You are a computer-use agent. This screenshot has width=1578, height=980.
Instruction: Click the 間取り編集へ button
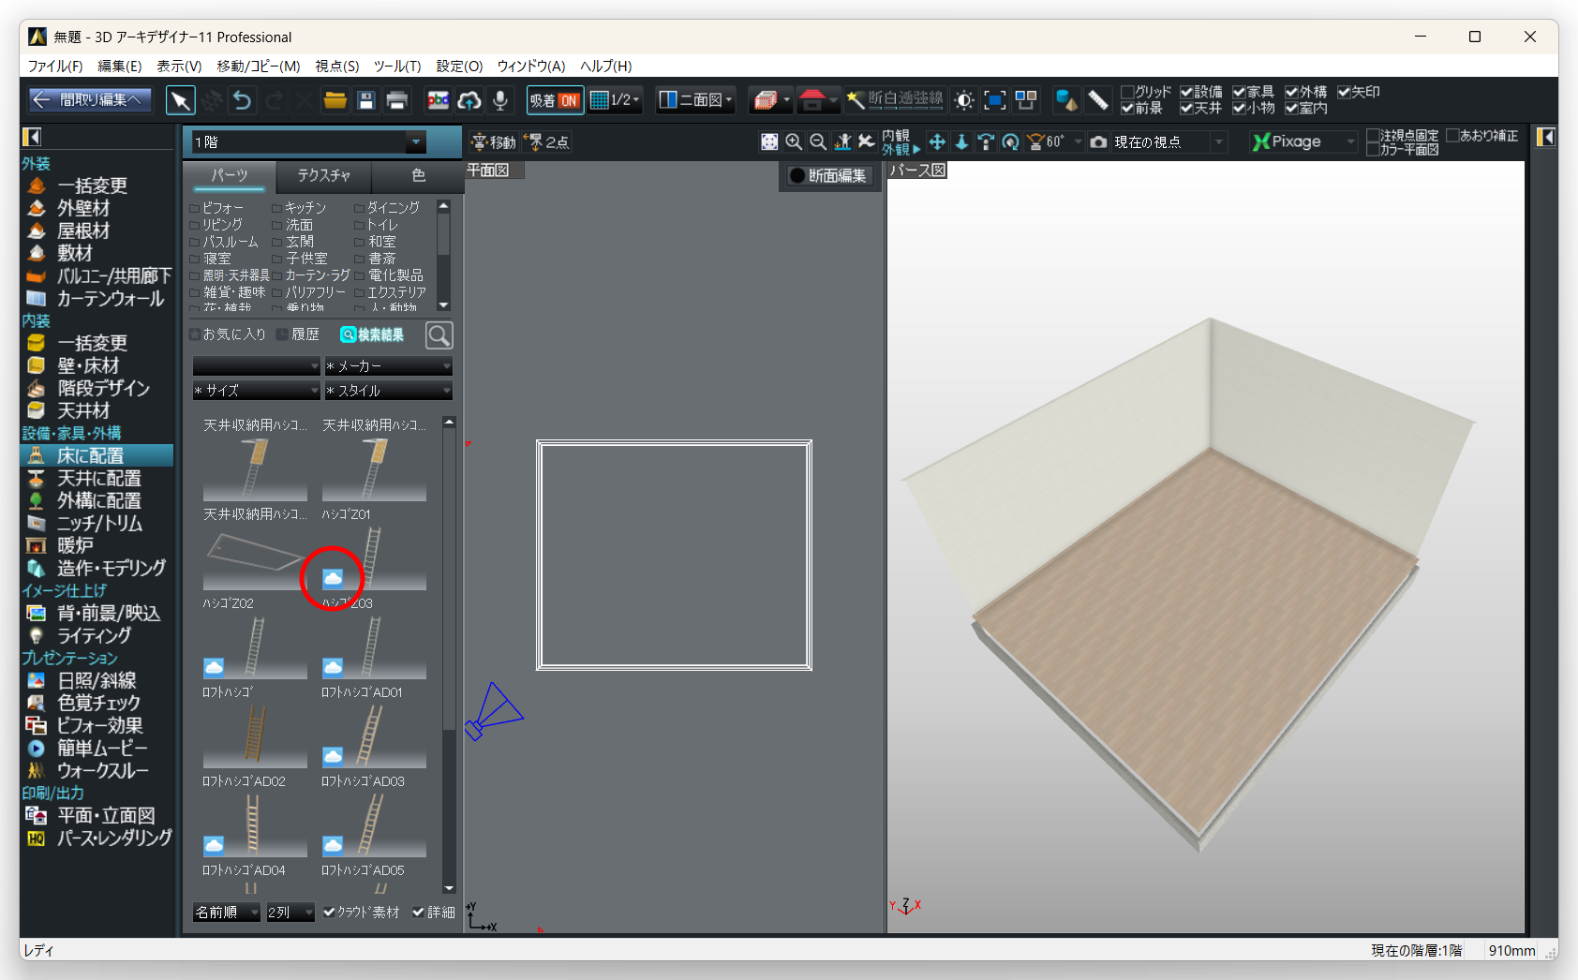(89, 99)
